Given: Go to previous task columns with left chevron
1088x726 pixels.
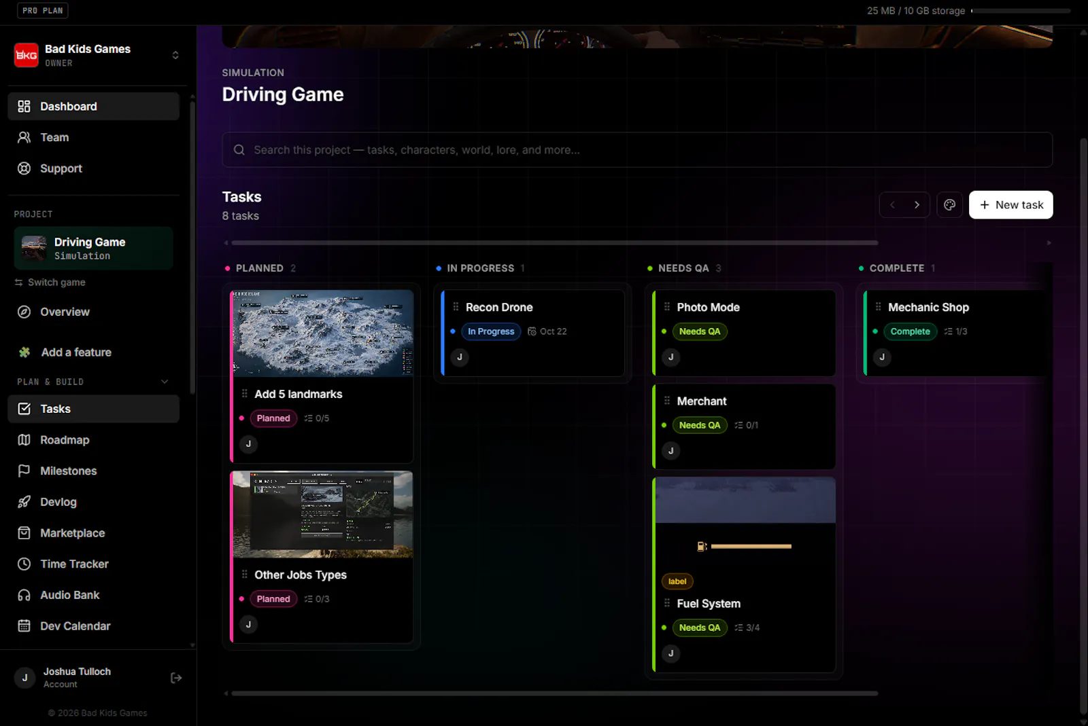Looking at the screenshot, I should pyautogui.click(x=892, y=205).
